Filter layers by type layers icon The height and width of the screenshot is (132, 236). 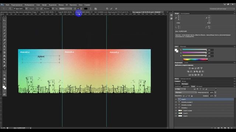[201, 89]
